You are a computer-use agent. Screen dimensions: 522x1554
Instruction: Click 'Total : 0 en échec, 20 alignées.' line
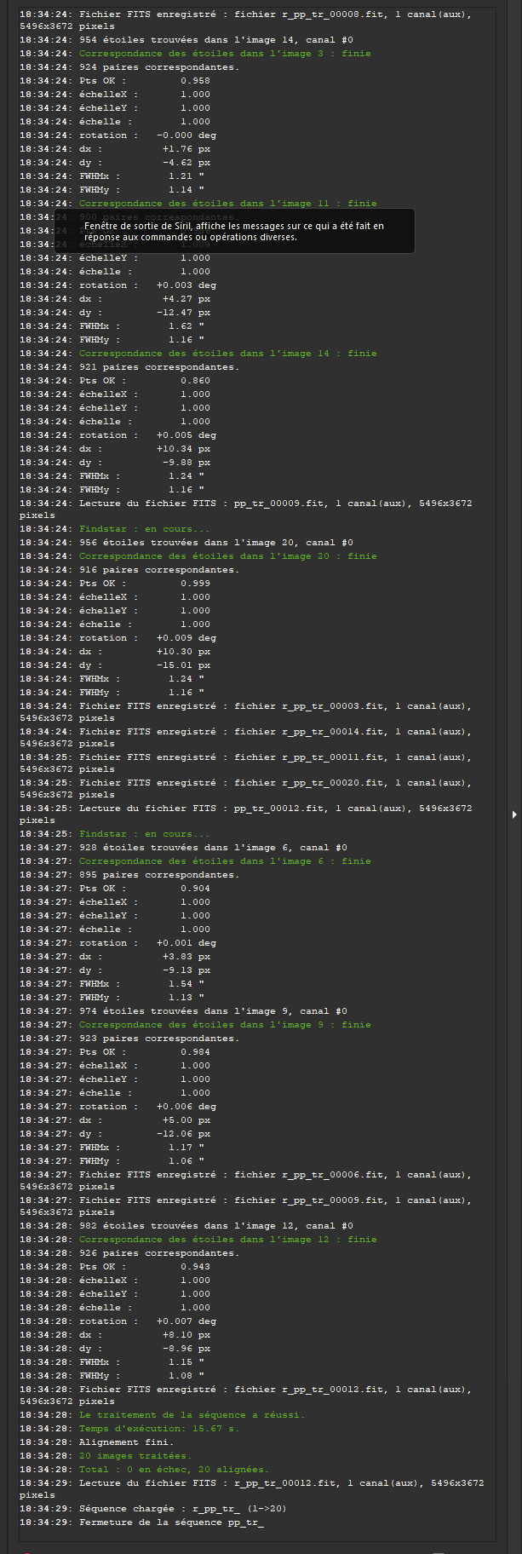coord(174,1470)
